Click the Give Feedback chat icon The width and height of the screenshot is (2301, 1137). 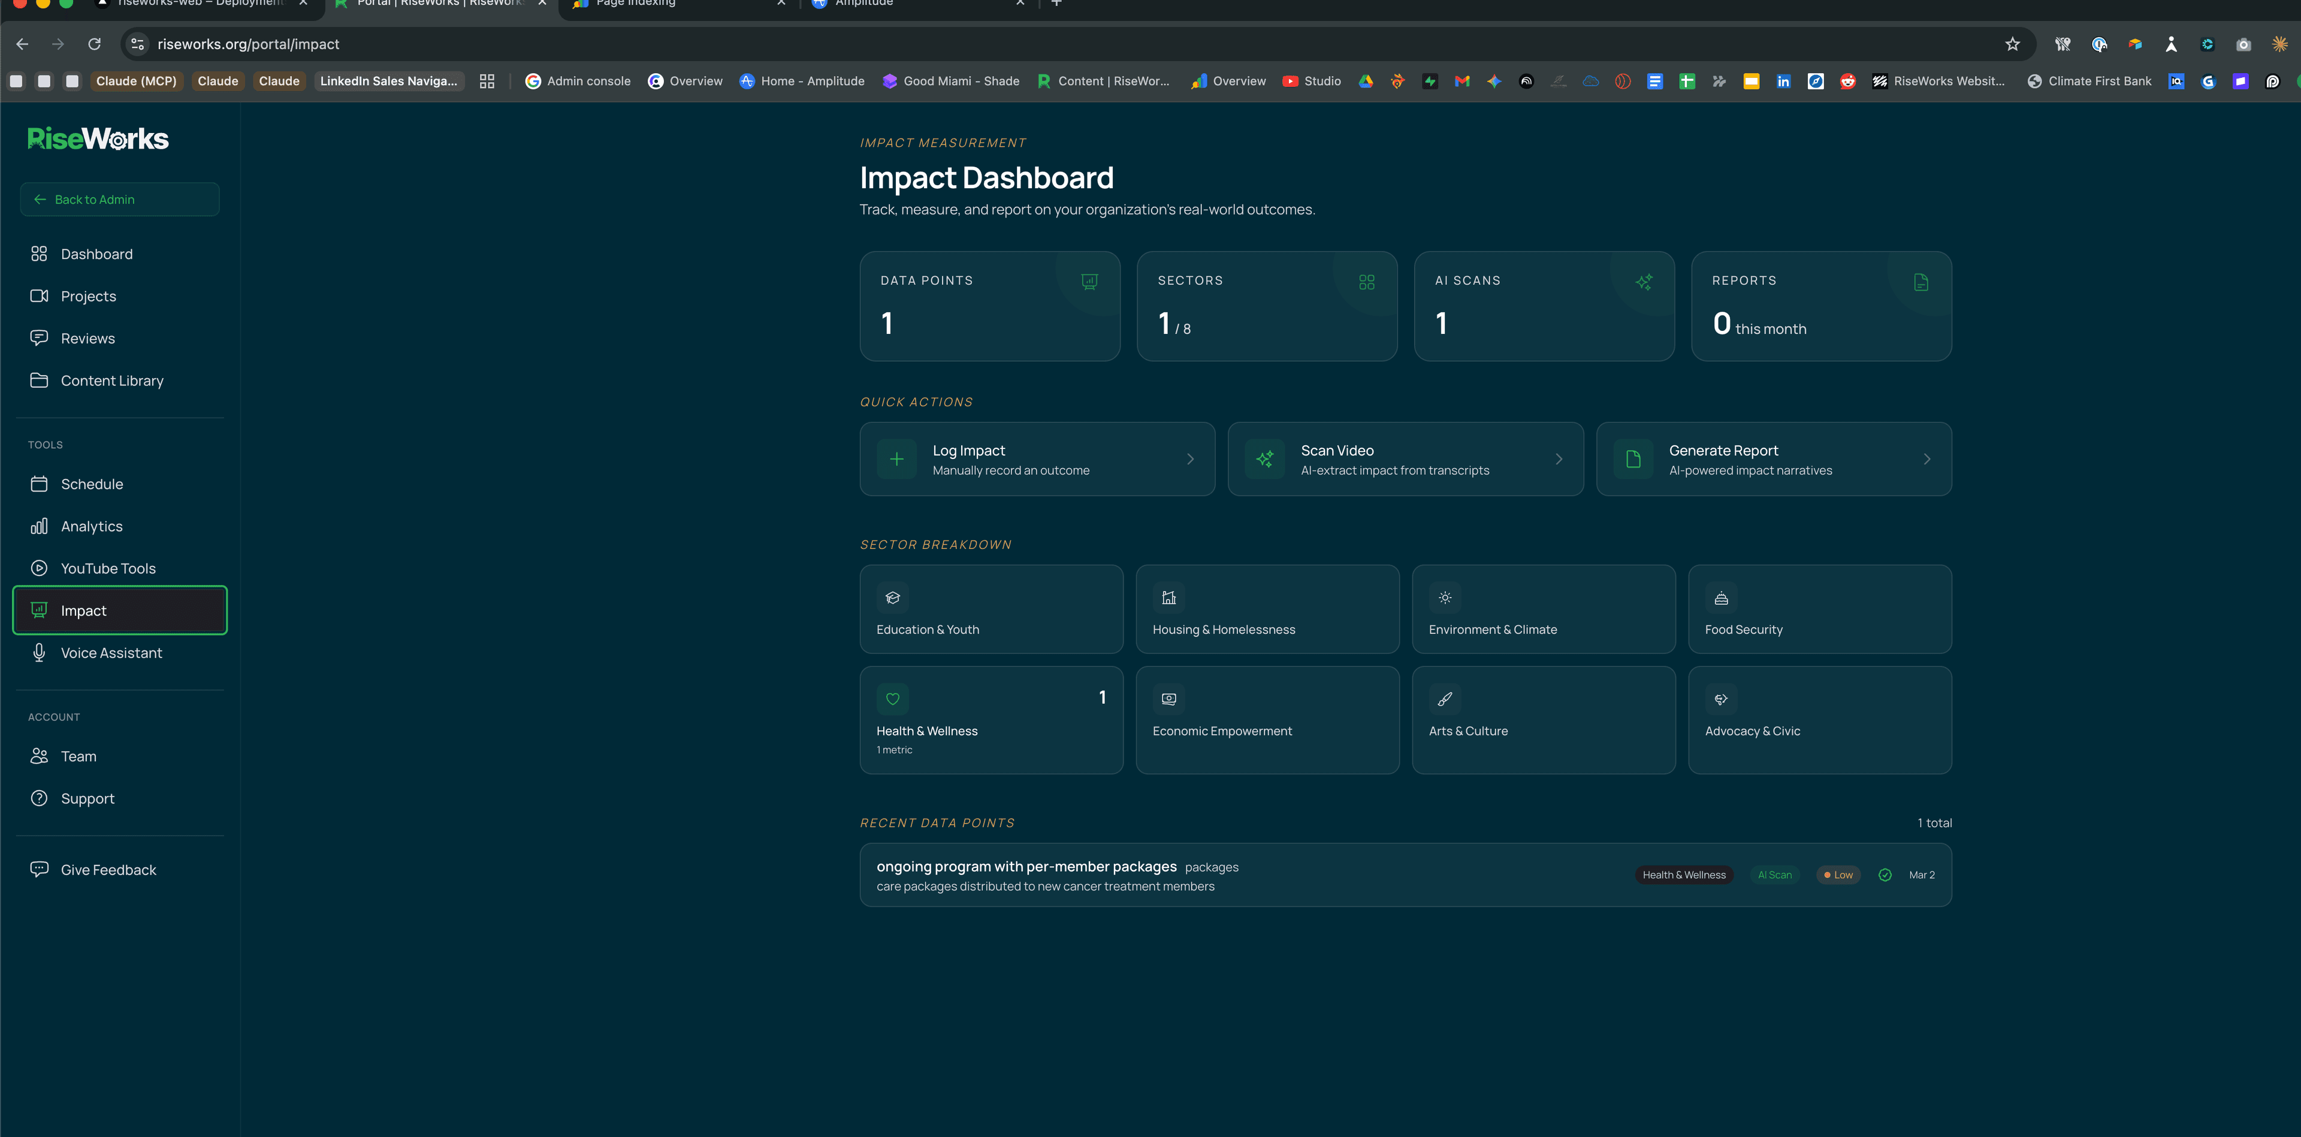pyautogui.click(x=40, y=869)
